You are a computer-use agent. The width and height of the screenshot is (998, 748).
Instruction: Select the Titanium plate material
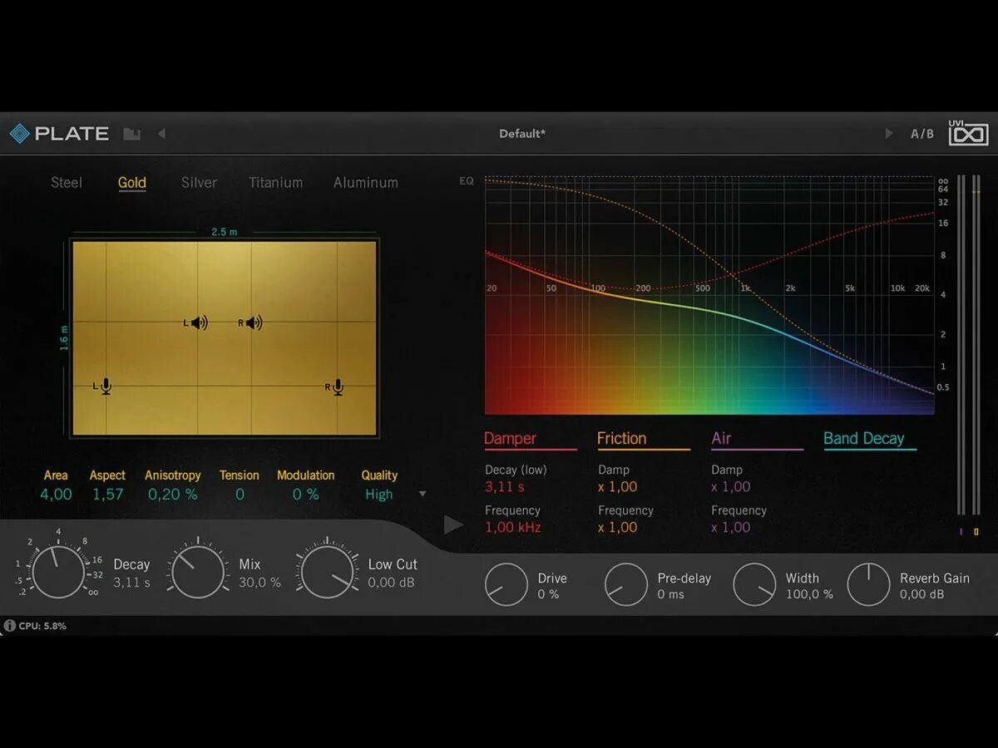click(x=275, y=182)
